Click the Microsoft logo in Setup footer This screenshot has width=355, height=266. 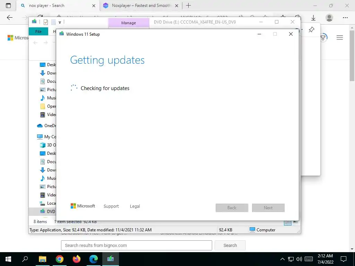(x=83, y=206)
